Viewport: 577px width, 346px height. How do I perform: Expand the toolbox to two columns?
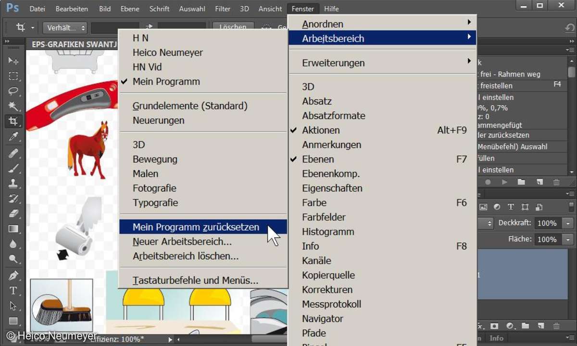[x=7, y=42]
